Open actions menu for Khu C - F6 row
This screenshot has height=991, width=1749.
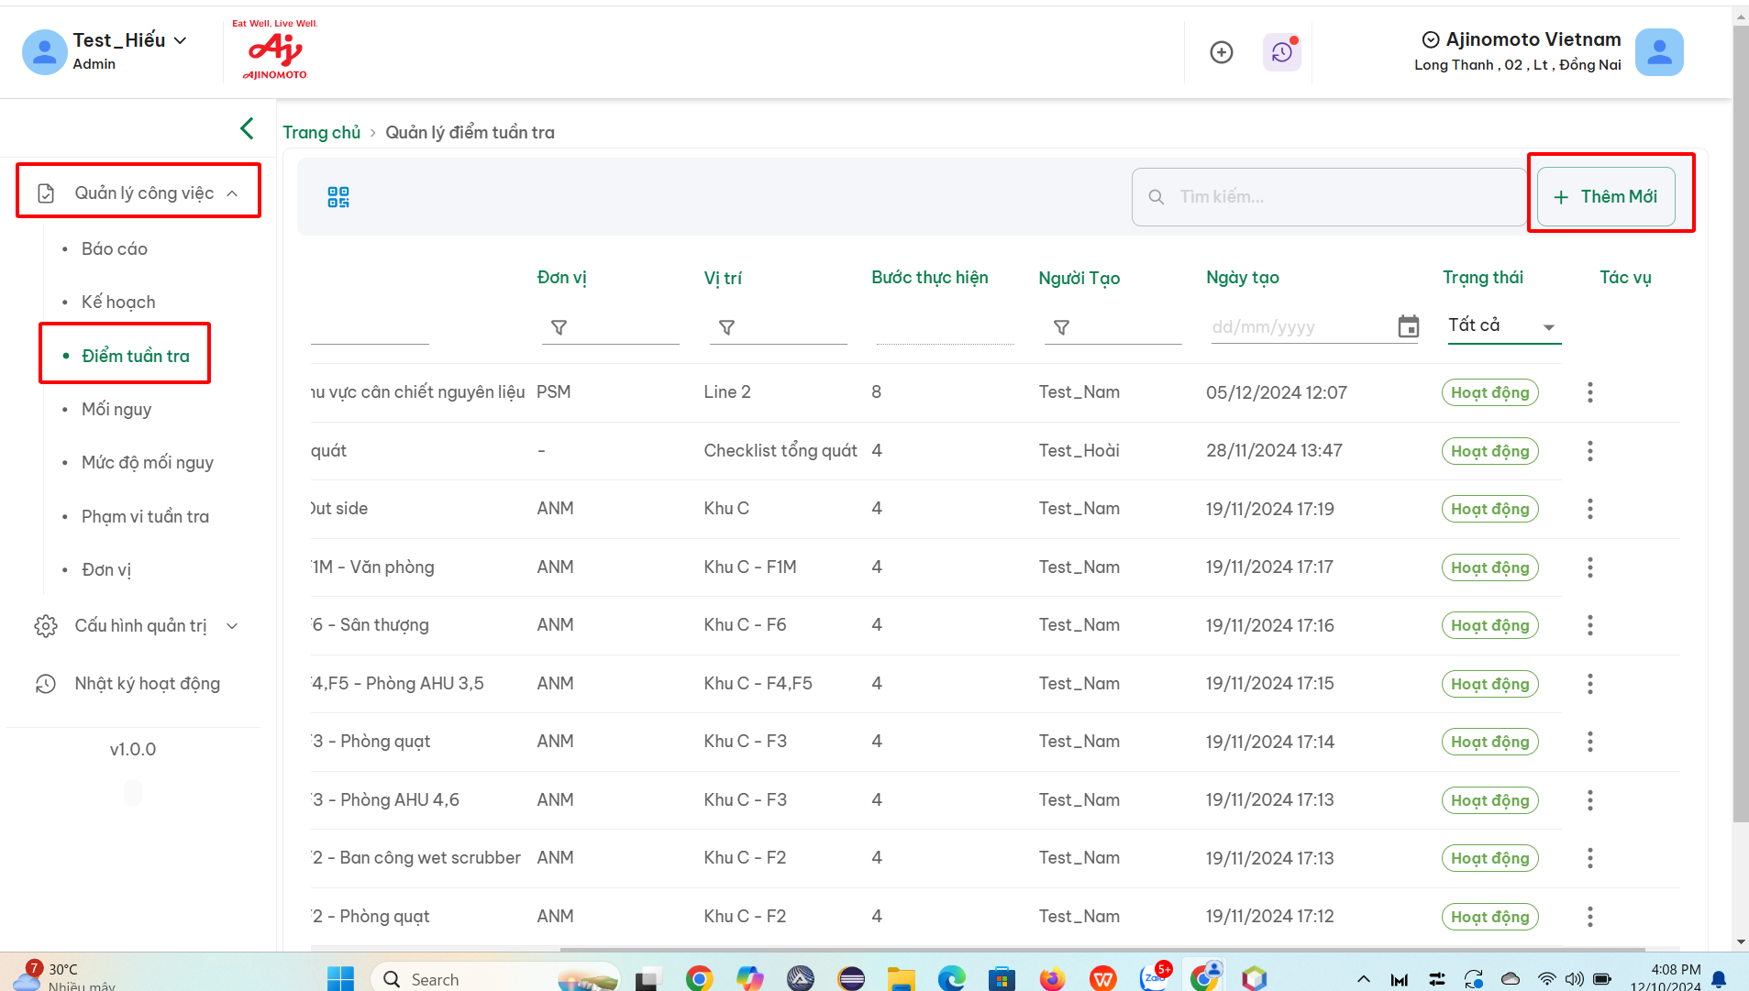click(1590, 625)
